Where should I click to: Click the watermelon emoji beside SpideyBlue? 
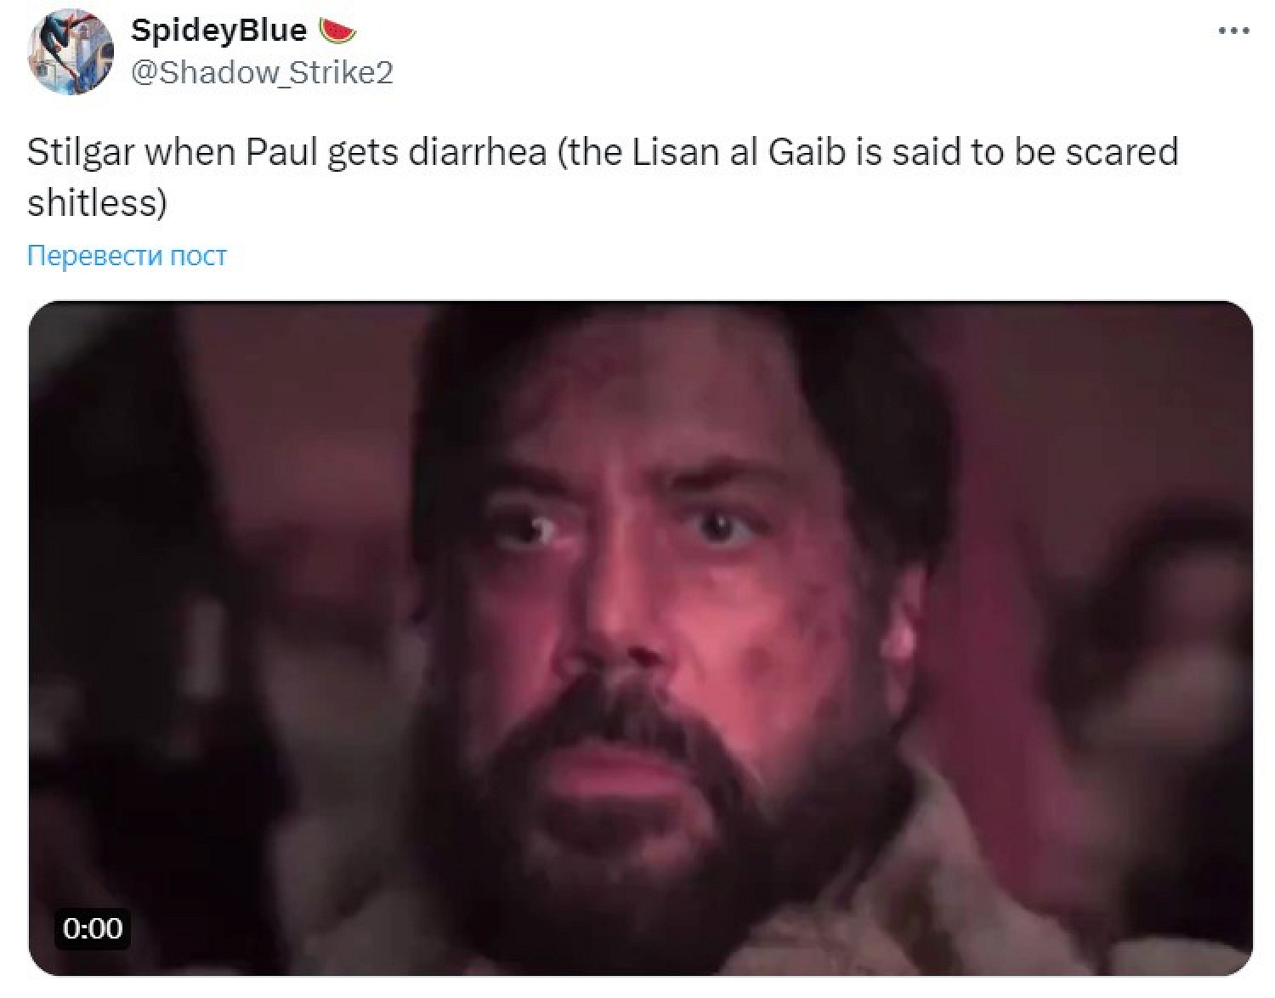tap(337, 31)
